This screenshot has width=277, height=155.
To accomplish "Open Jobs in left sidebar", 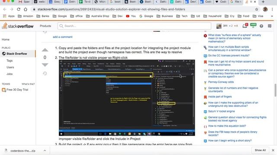I will 10,74.
